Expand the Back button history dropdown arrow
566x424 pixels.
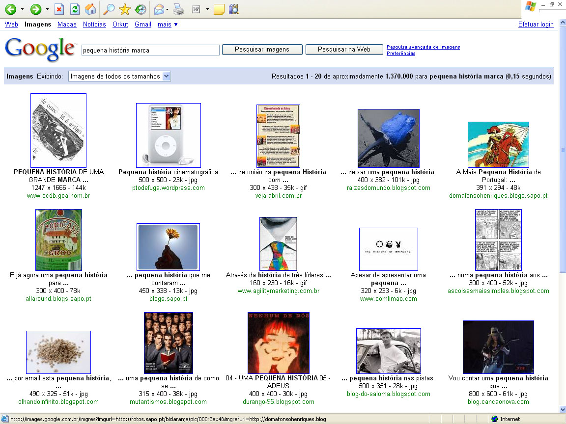(x=22, y=9)
